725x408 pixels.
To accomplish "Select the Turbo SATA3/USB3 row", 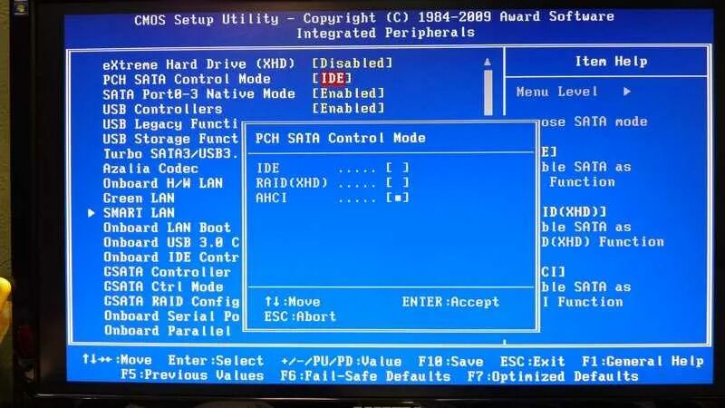I will tap(170, 153).
